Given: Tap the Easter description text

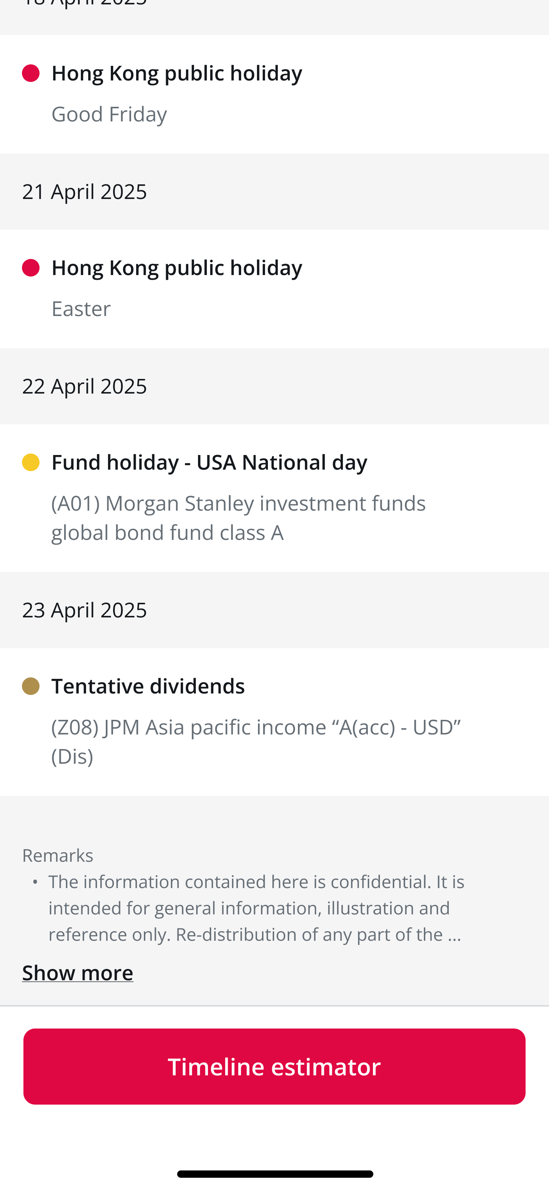Looking at the screenshot, I should (x=81, y=309).
